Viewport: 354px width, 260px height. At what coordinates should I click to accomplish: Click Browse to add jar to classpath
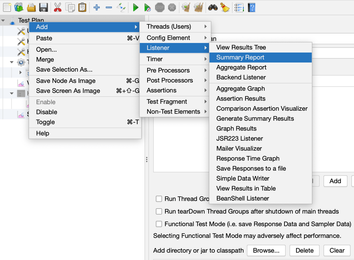point(266,250)
